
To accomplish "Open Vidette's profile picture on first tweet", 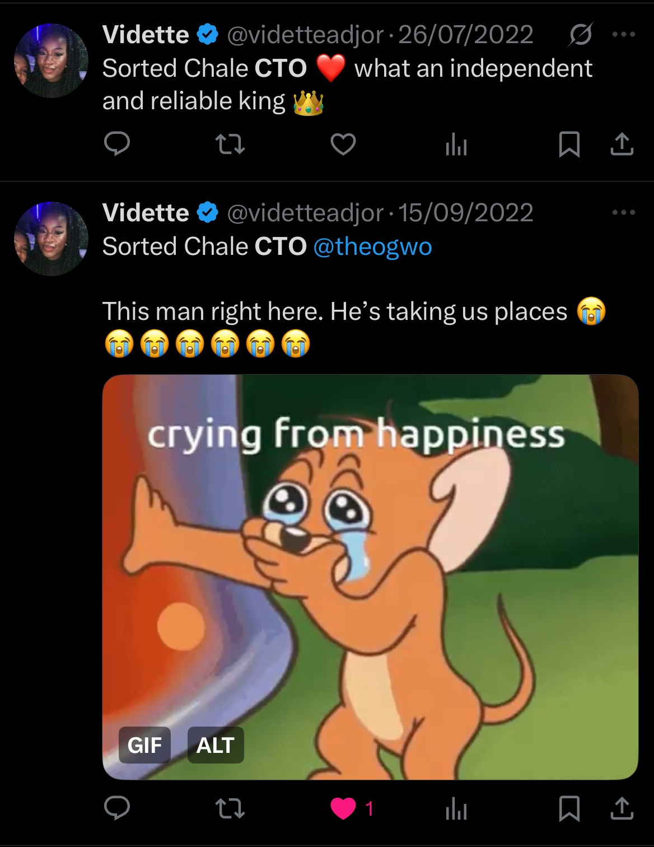I will (x=51, y=61).
